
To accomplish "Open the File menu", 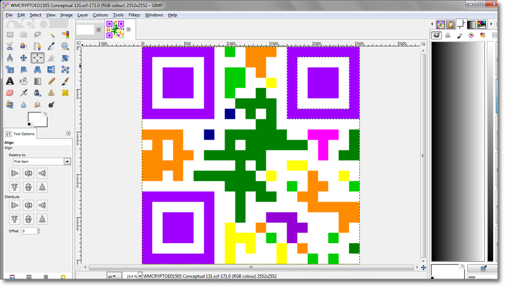I will pos(9,15).
